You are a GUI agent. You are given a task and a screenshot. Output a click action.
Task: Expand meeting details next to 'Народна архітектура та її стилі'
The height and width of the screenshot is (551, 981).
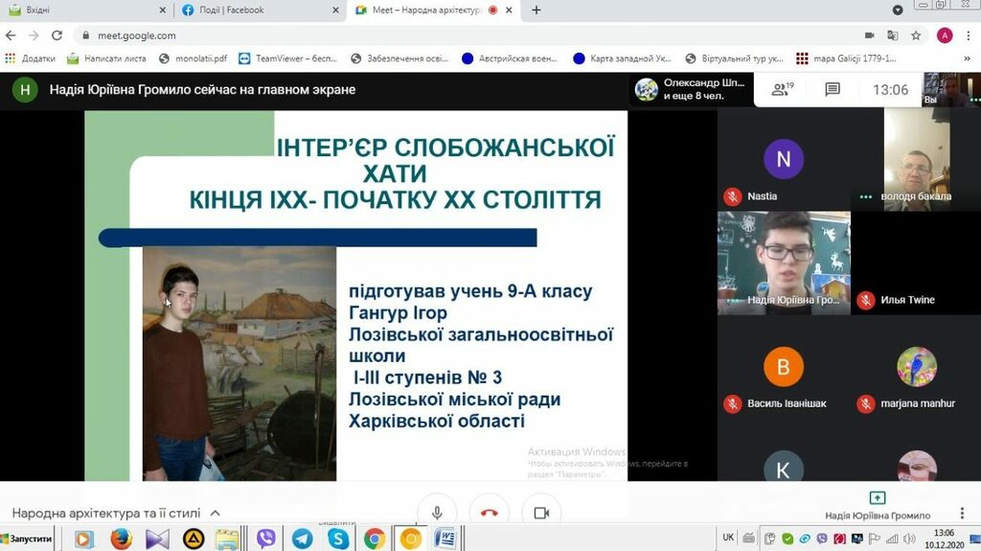216,514
